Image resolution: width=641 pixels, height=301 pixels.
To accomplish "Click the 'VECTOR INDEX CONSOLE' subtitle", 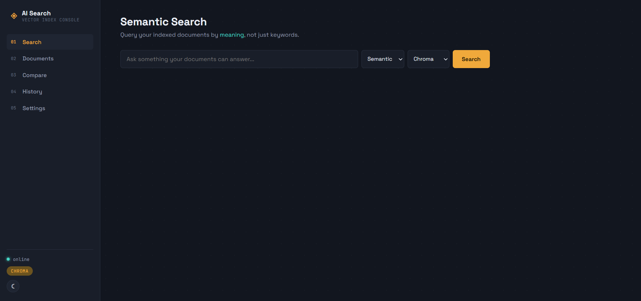I will click(x=51, y=20).
